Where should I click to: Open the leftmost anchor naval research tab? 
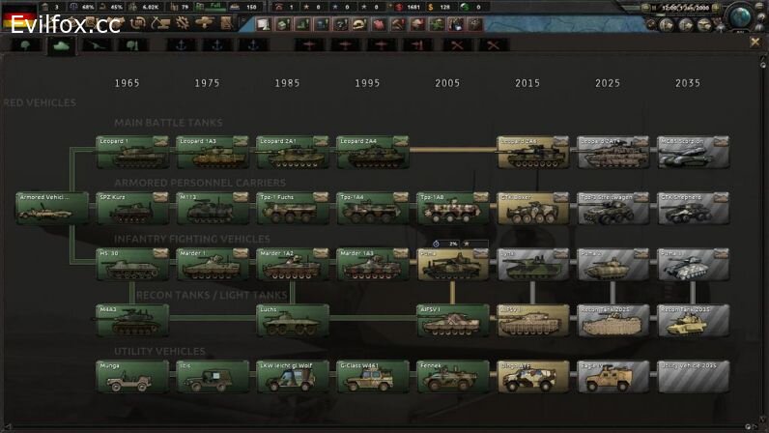[x=181, y=45]
